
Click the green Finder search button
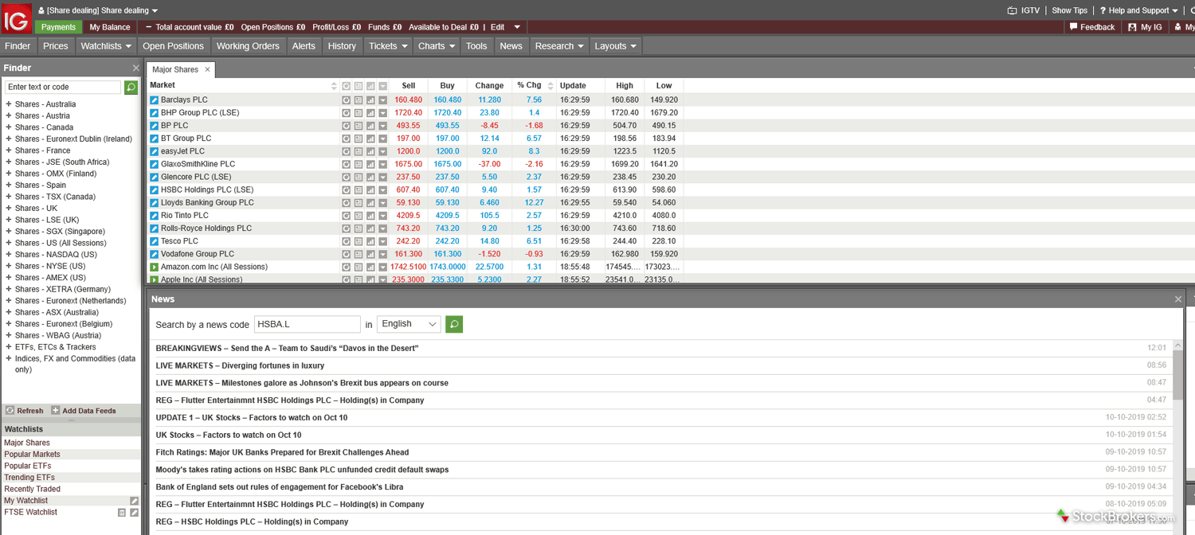131,87
